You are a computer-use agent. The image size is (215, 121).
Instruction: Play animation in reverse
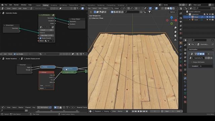138,111
